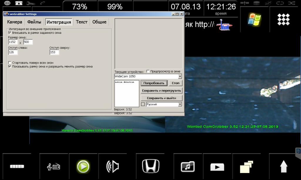
Task: Expand the WideCam 1050 device dropdown
Action: coord(180,77)
